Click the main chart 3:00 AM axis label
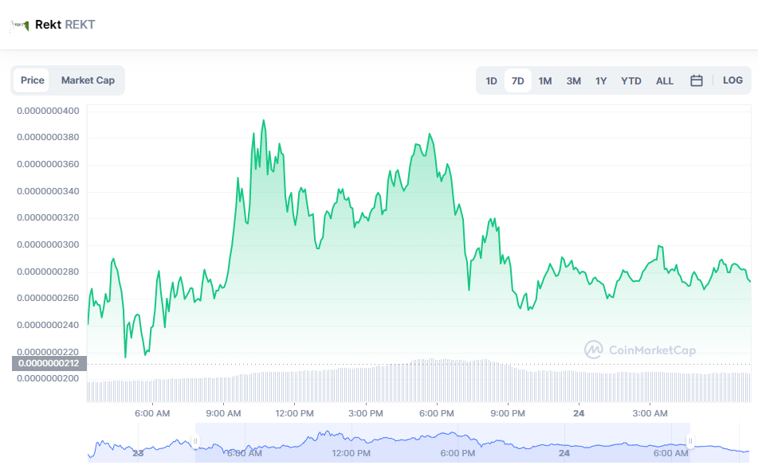This screenshot has width=758, height=469. [x=650, y=413]
